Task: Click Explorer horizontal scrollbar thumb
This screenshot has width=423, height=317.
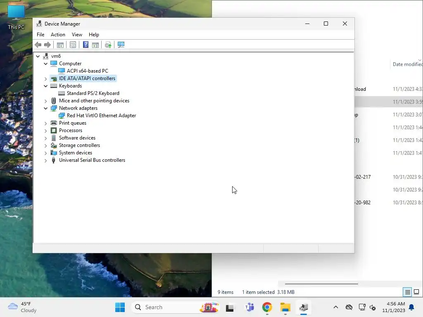Action: point(321,284)
